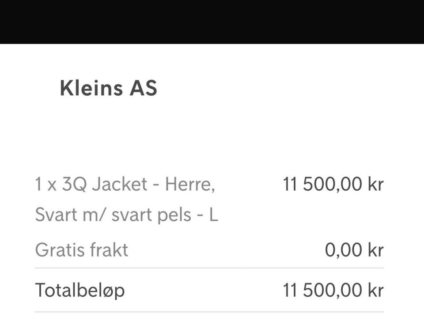Click the Gratis frakt shipping label

coord(81,250)
